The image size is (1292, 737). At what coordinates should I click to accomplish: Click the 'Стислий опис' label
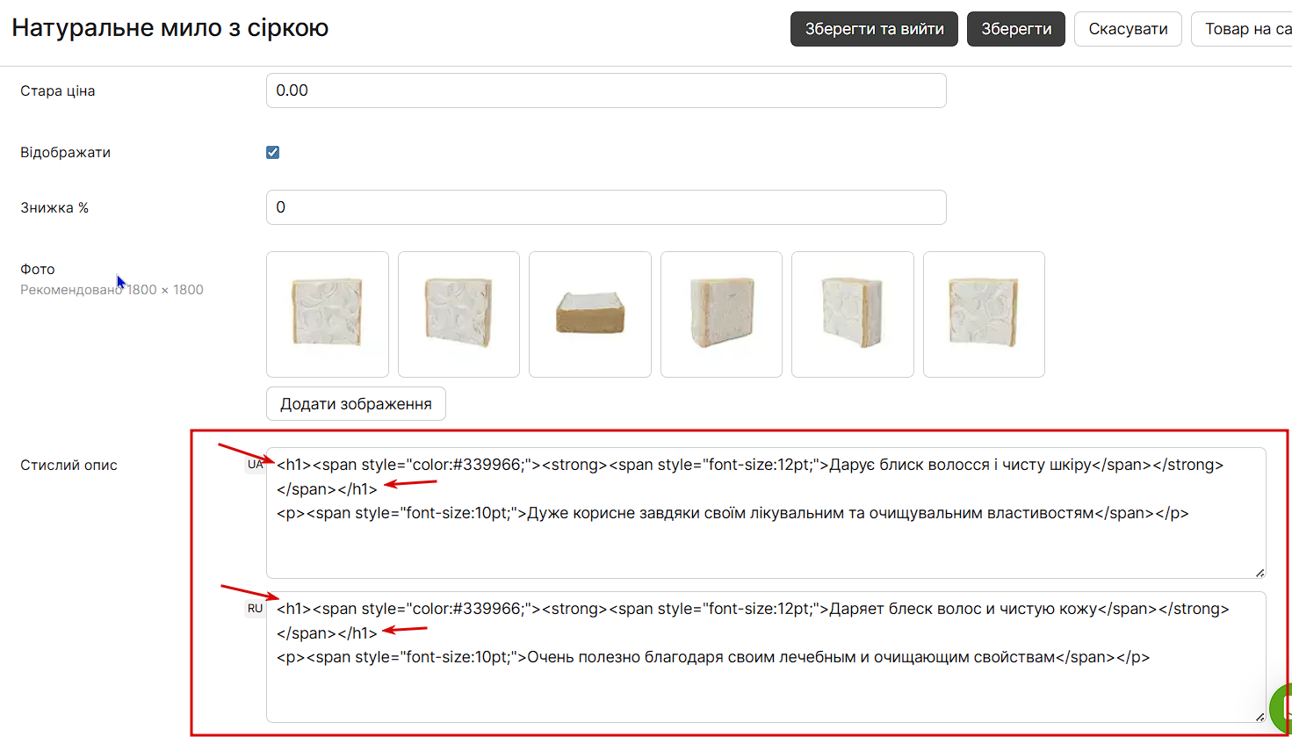pos(69,466)
